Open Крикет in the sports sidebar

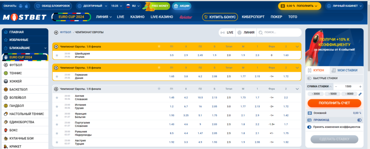point(25,146)
